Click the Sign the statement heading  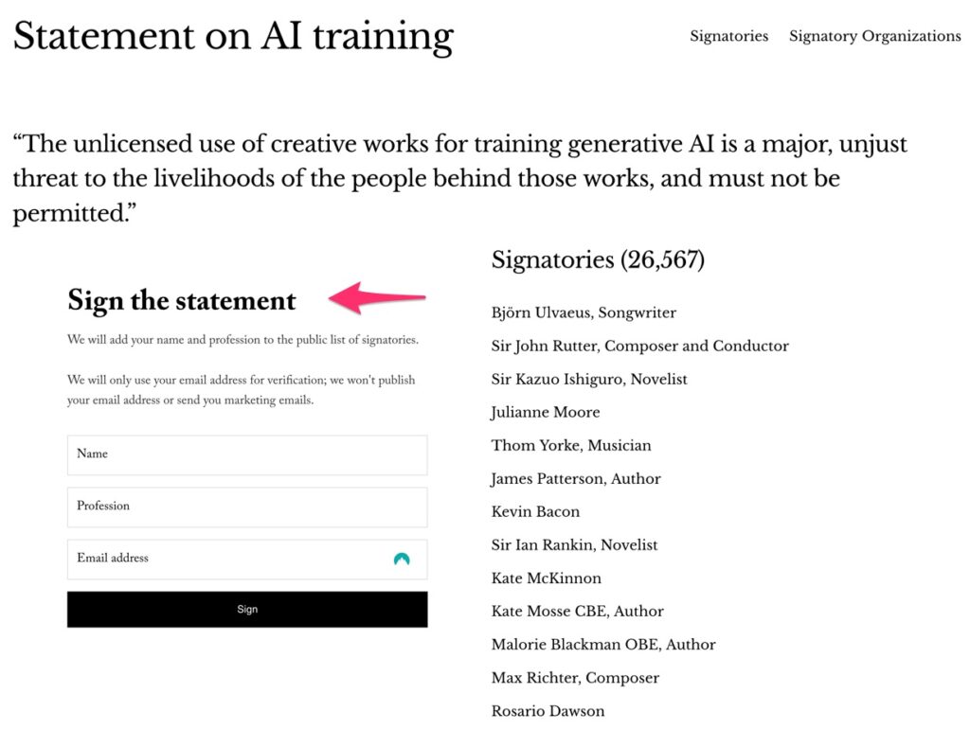pyautogui.click(x=182, y=301)
